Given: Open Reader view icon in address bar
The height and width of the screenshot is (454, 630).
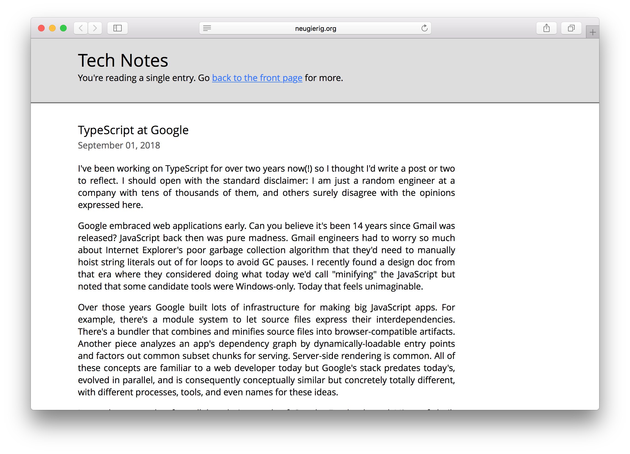Looking at the screenshot, I should pos(207,28).
